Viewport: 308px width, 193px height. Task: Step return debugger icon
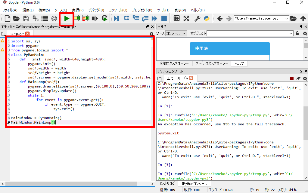(x=145, y=18)
